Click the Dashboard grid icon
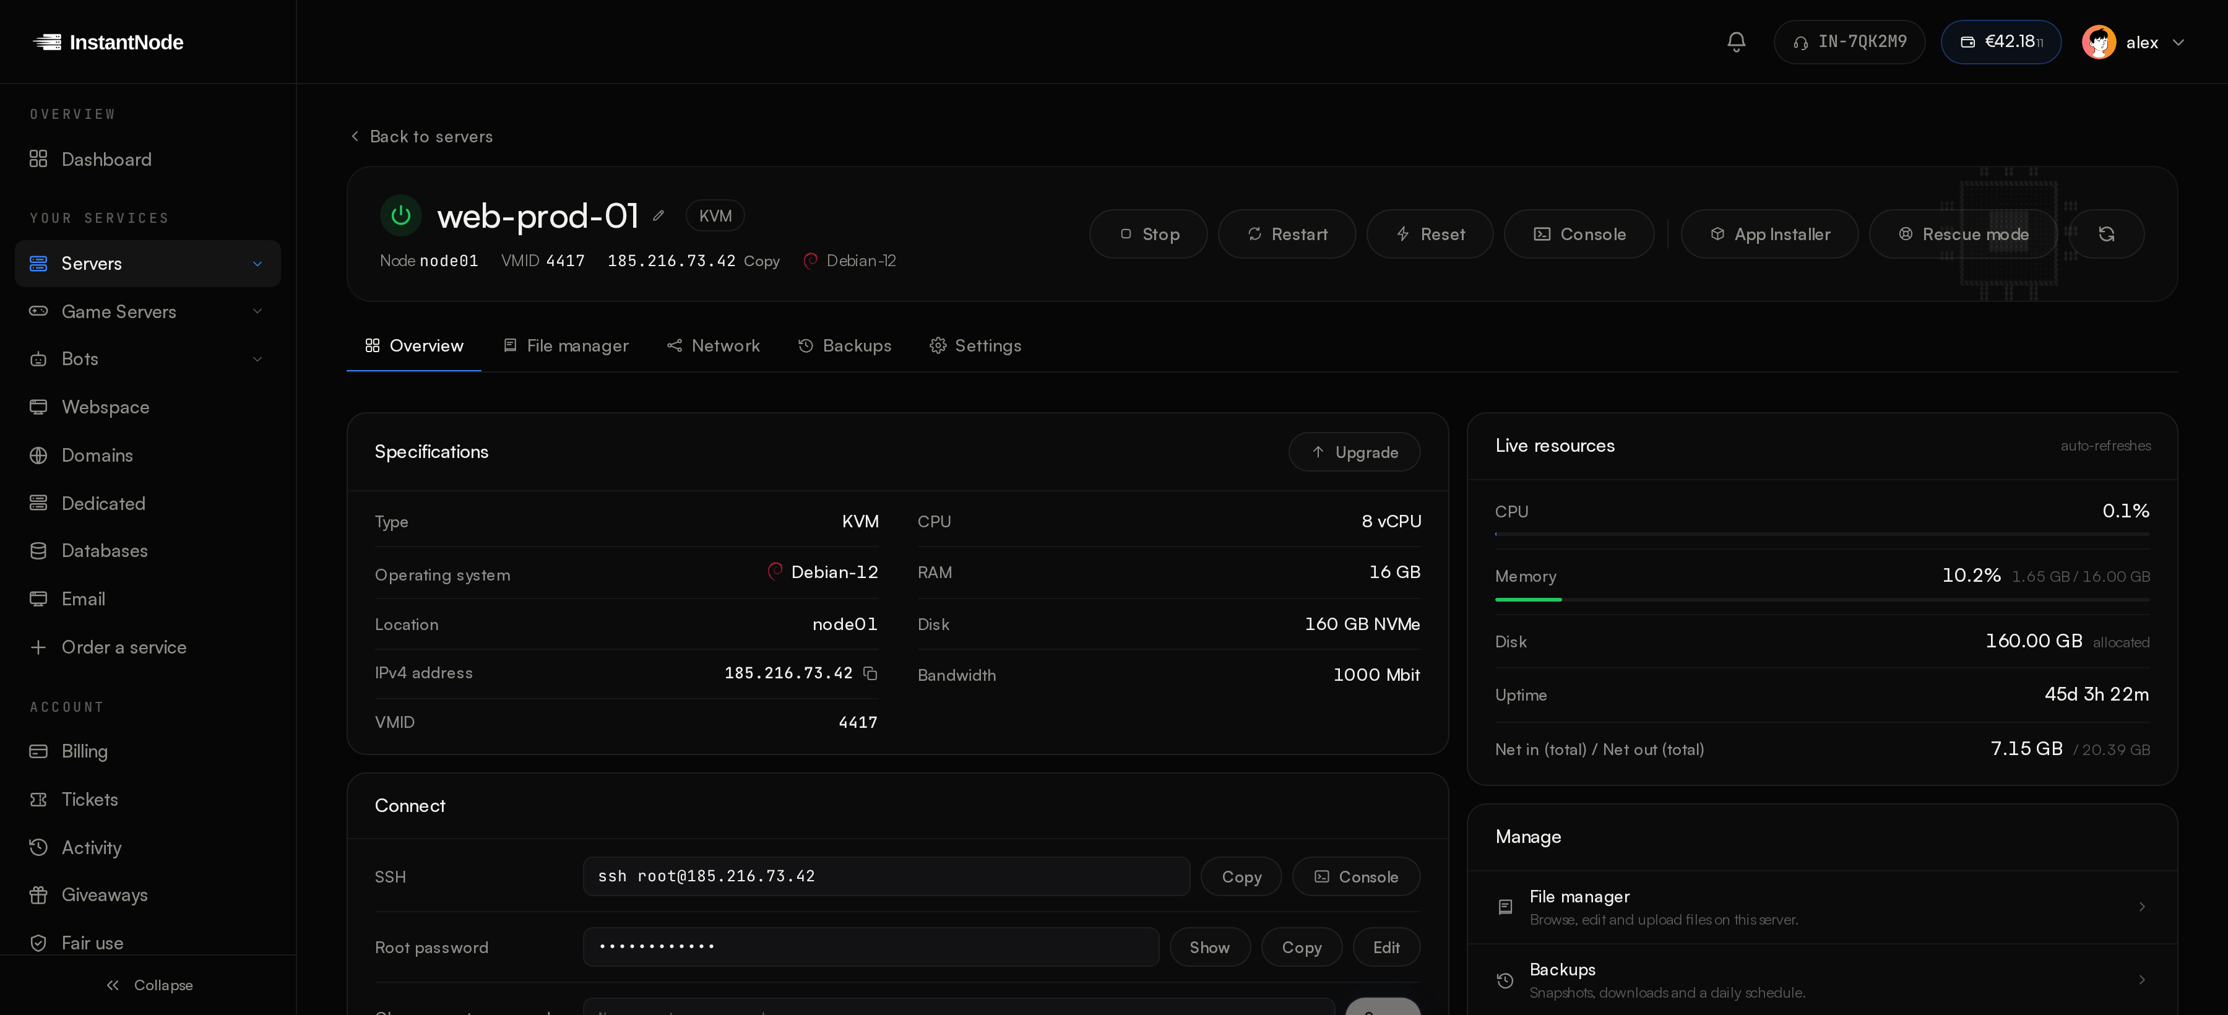The width and height of the screenshot is (2228, 1015). point(38,159)
